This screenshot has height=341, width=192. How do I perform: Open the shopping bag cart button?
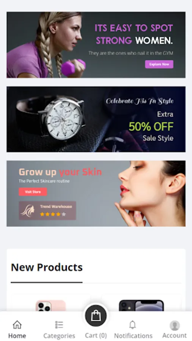click(x=96, y=316)
